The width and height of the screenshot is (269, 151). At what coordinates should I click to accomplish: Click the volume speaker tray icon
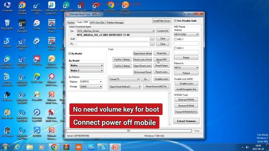(247, 147)
